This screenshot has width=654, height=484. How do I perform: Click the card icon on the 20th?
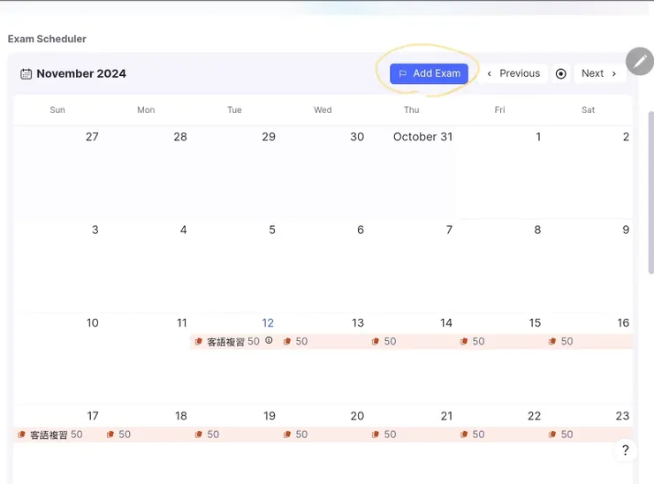tap(287, 435)
